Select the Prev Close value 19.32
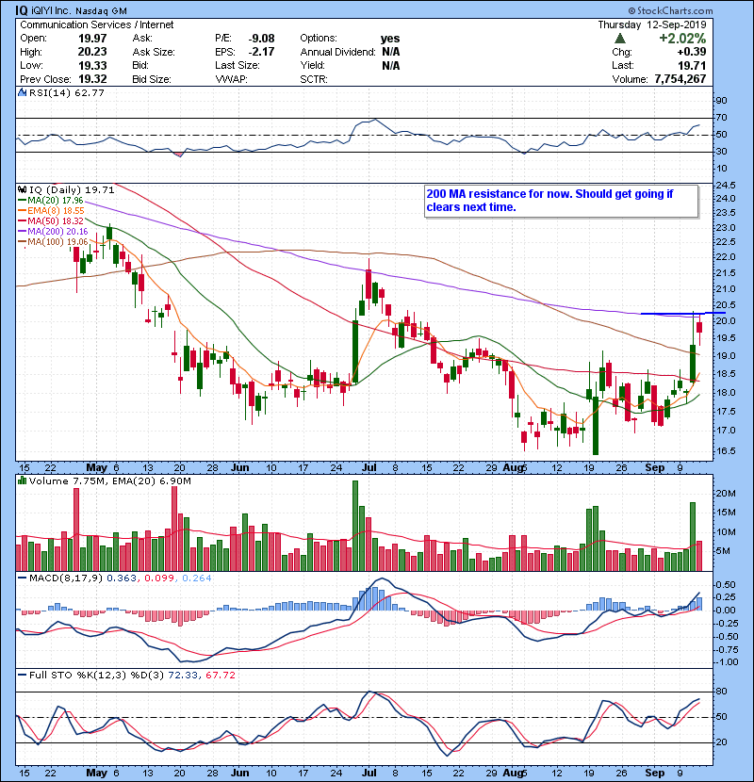 (x=92, y=79)
